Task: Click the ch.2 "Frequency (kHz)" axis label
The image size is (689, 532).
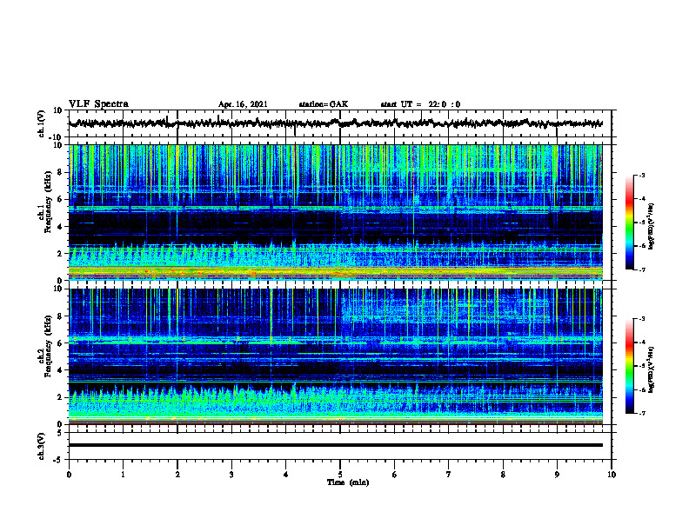Action: click(48, 346)
